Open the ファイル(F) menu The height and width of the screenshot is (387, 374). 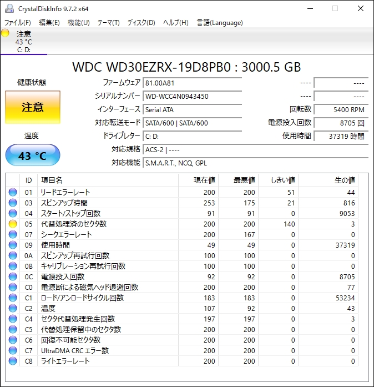[x=18, y=23]
